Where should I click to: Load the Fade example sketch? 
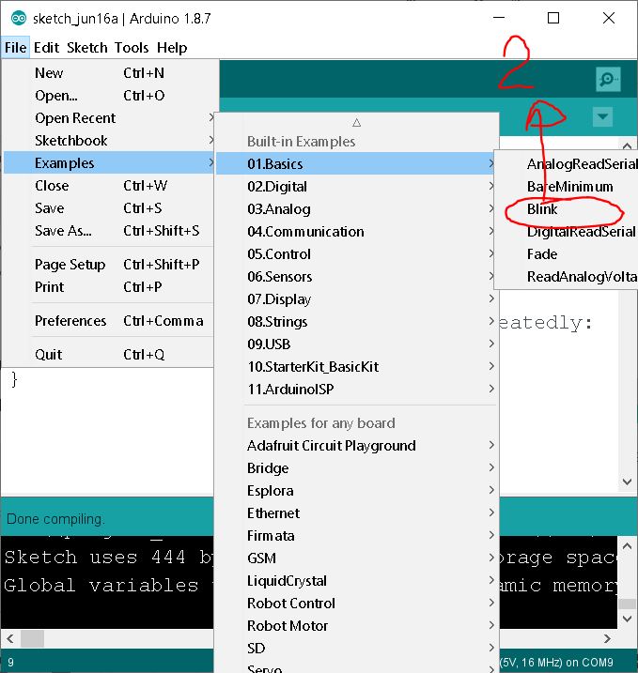(x=567, y=254)
